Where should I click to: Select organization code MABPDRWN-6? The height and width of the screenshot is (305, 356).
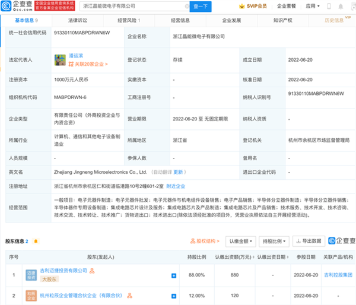click(70, 97)
